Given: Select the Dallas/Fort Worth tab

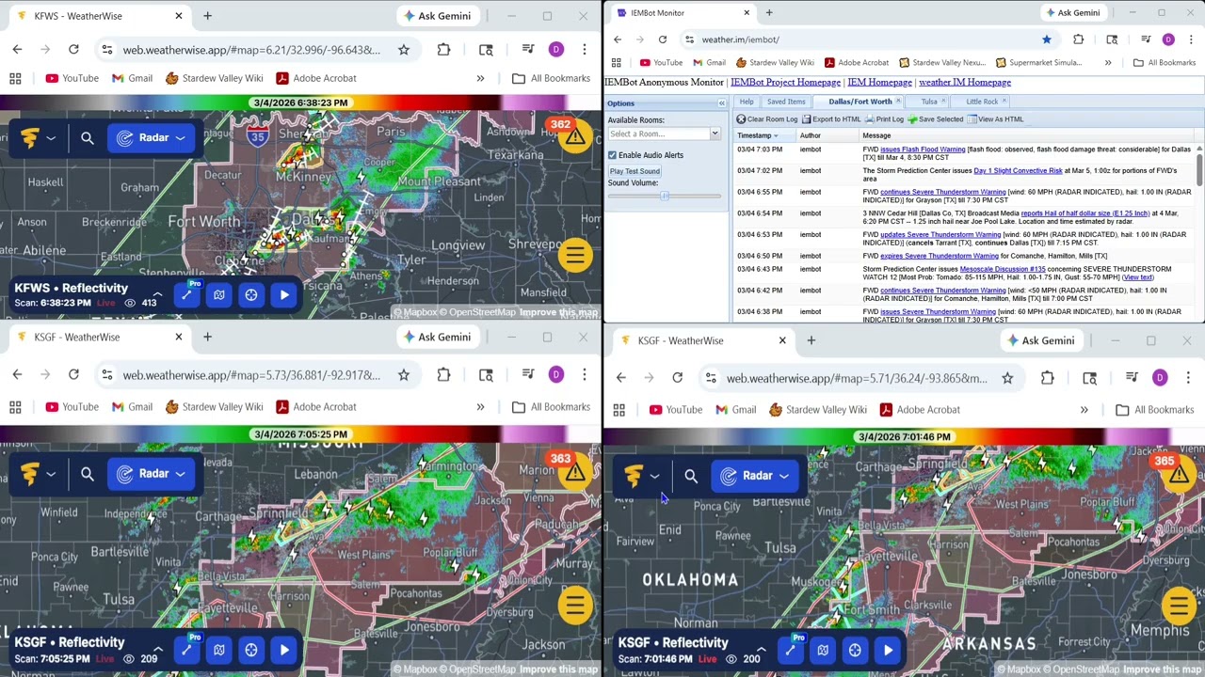Looking at the screenshot, I should point(860,102).
